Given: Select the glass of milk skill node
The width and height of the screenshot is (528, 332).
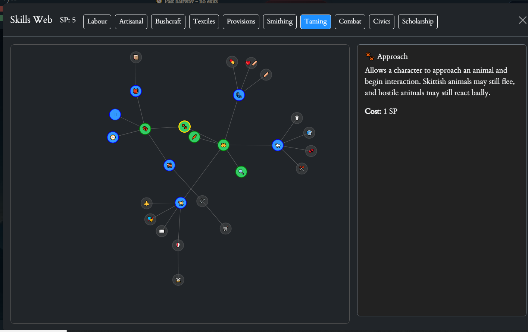Looking at the screenshot, I should click(x=297, y=118).
